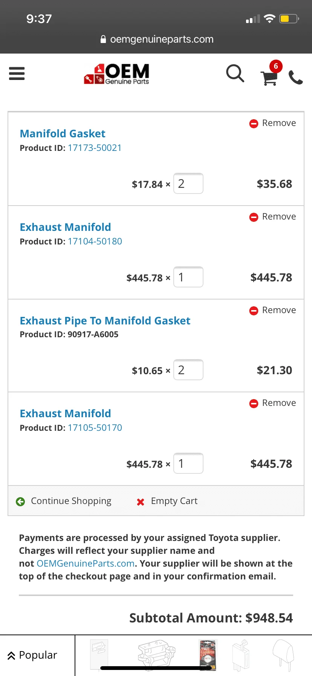The width and height of the screenshot is (312, 676).
Task: Tap the search magnifier icon
Action: click(235, 73)
